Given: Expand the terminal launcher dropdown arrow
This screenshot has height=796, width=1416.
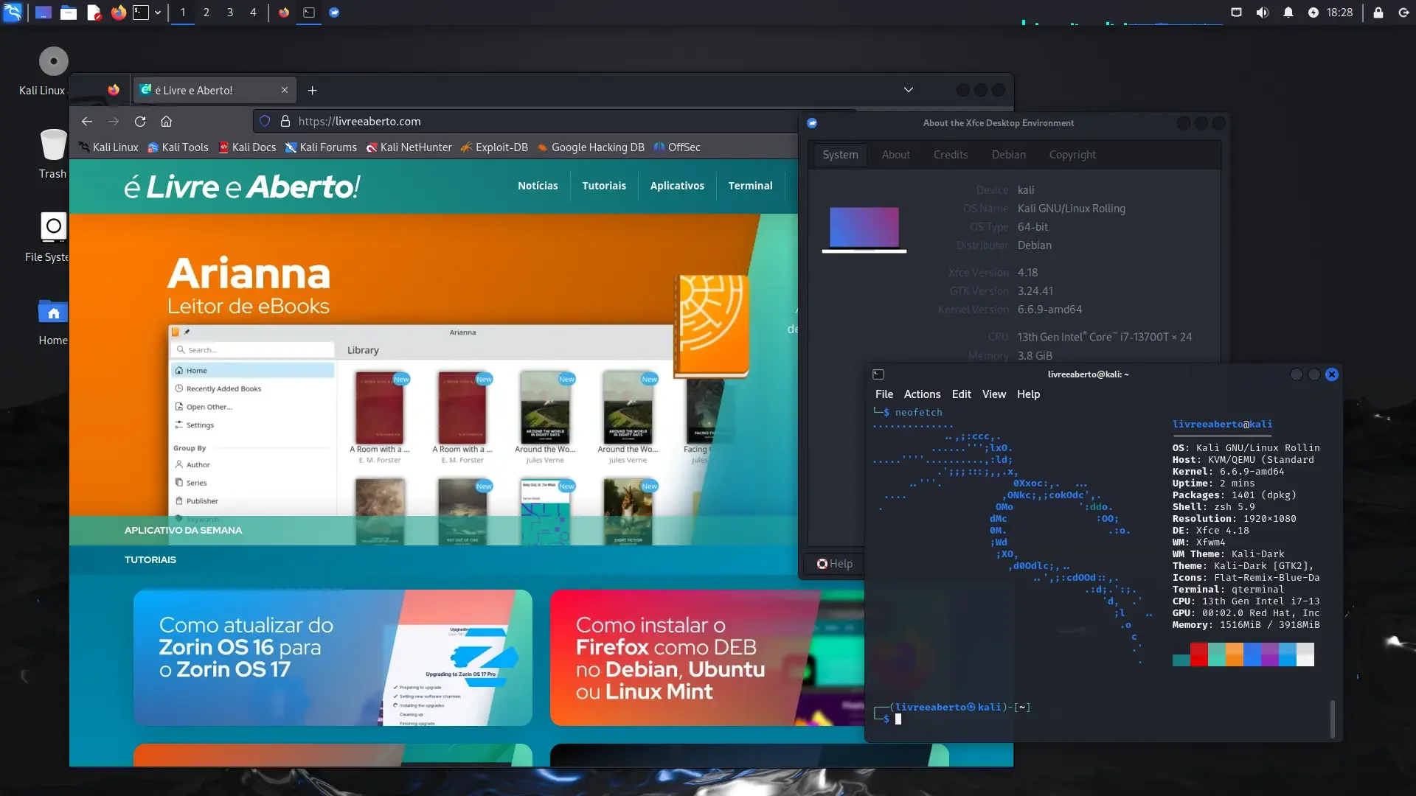Looking at the screenshot, I should click(158, 13).
